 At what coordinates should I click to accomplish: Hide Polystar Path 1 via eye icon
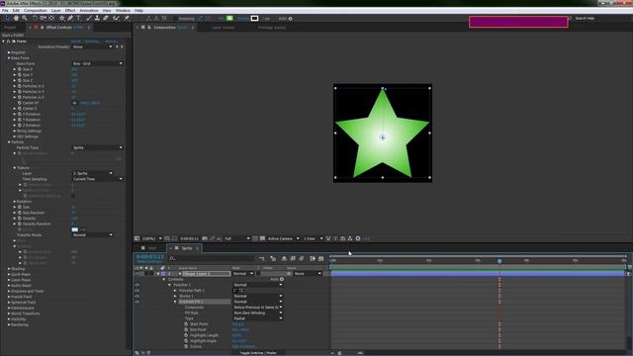pos(136,291)
